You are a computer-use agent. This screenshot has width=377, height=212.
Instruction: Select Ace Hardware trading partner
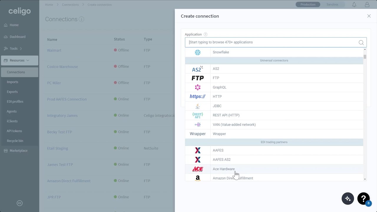[274, 169]
